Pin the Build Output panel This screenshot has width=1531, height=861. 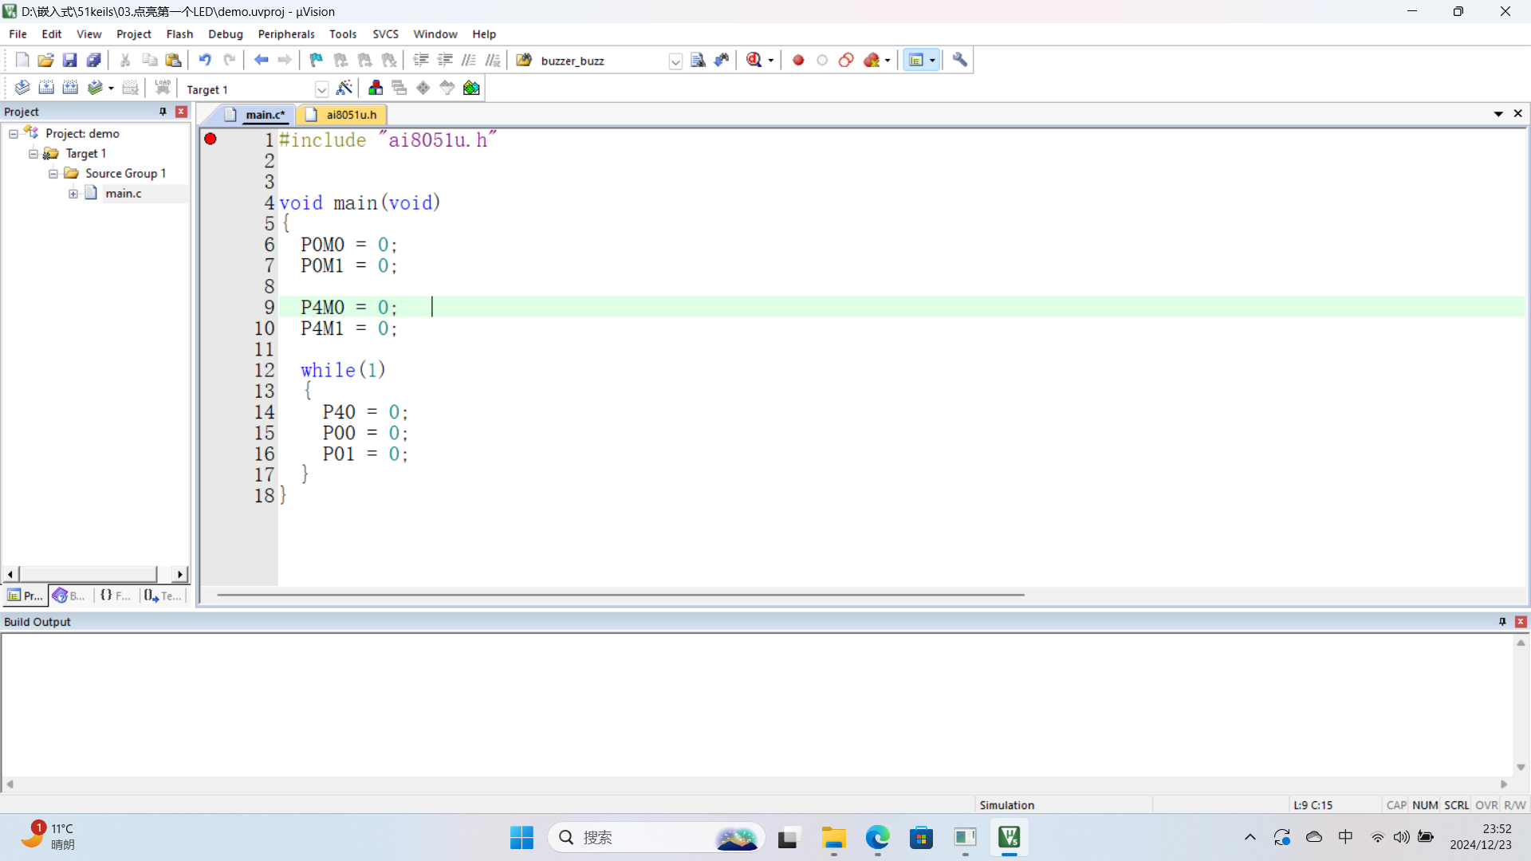(1502, 622)
